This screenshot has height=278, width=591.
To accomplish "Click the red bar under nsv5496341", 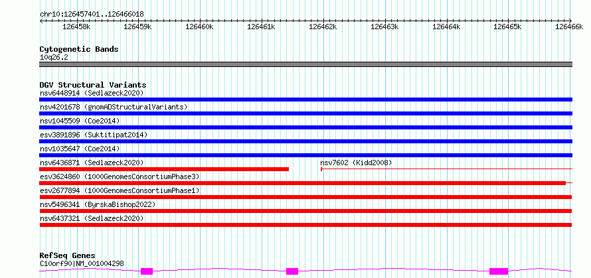I will [x=305, y=211].
